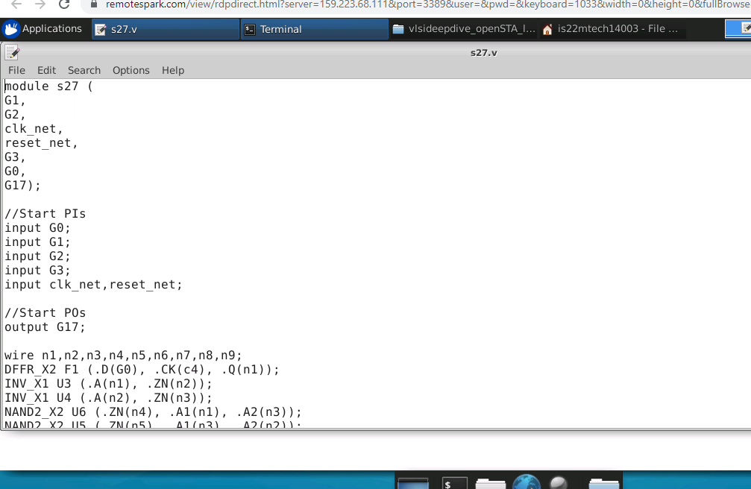Open the Help menu in the editor
This screenshot has height=489, width=751.
[x=172, y=70]
